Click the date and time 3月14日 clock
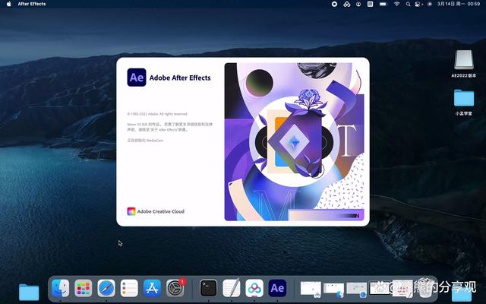Viewport: 486px width, 304px height. [x=459, y=4]
